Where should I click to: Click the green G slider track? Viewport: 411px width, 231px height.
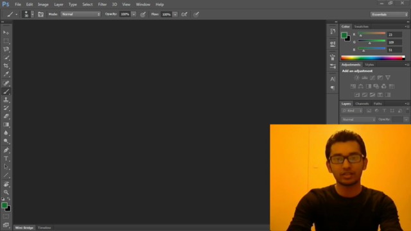click(371, 41)
